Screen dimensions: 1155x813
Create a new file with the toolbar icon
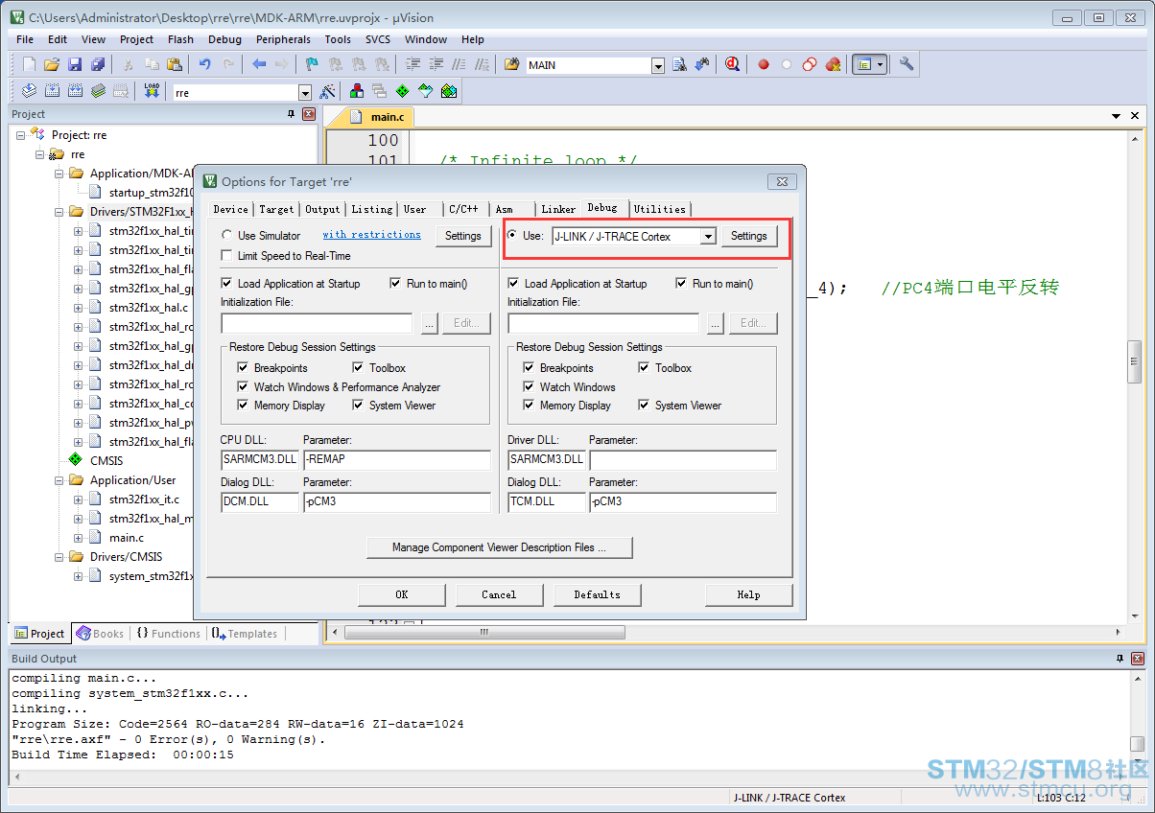[29, 64]
